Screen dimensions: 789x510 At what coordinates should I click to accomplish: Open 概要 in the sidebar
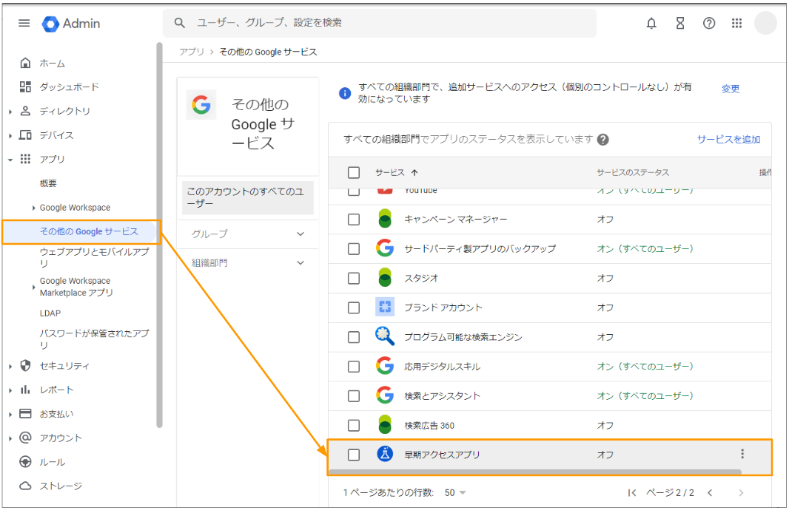tap(48, 183)
